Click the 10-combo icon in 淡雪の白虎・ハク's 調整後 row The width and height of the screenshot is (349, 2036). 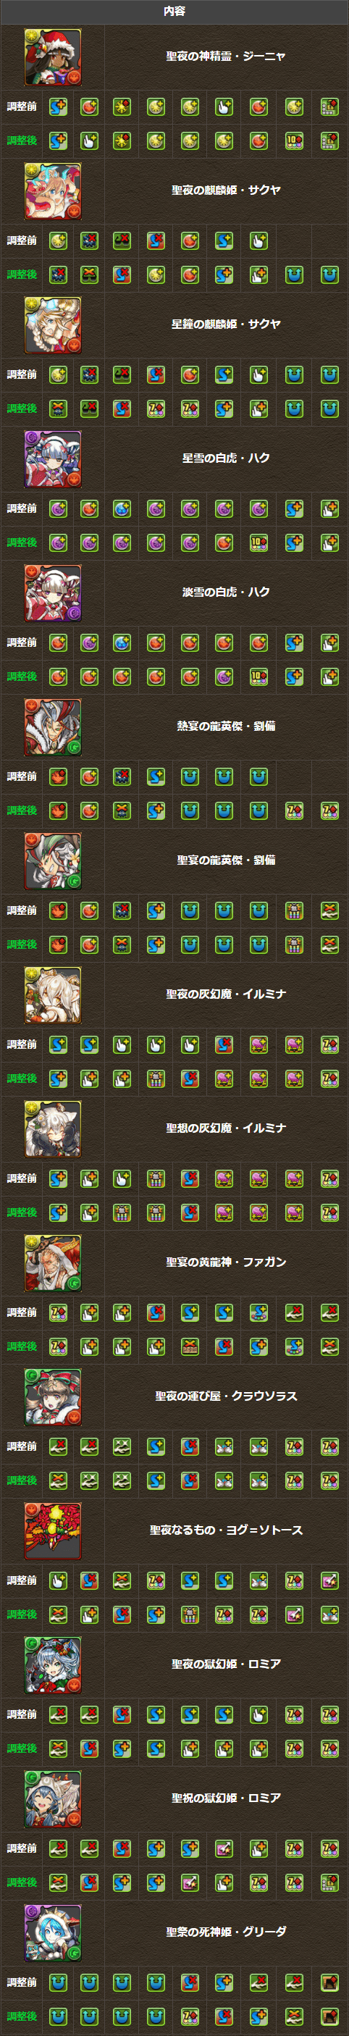(259, 676)
